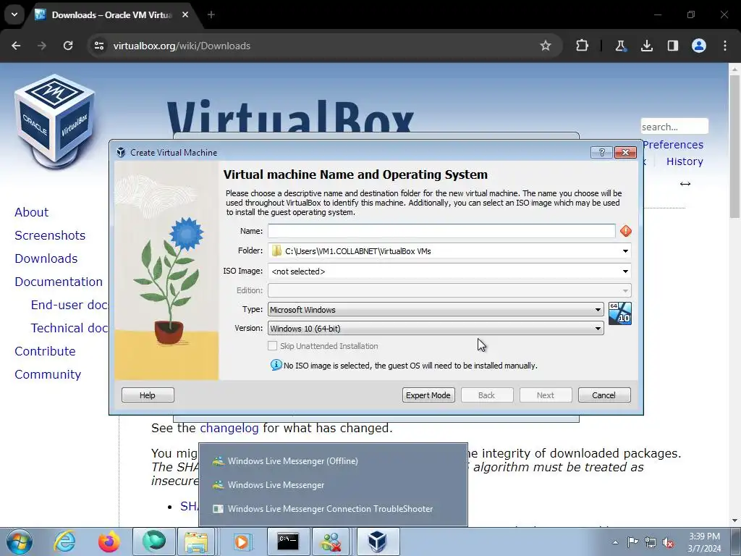Open the Type dropdown showing Microsoft Windows
Screen dimensions: 741x556
(435, 310)
